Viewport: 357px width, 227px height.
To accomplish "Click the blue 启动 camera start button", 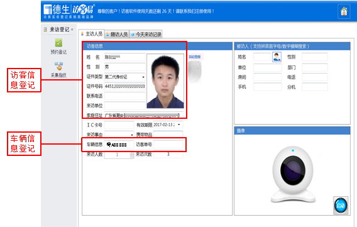I will click(341, 206).
